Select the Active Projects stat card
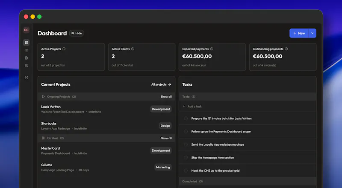Screen dimensions: 342x188 tap(71, 57)
